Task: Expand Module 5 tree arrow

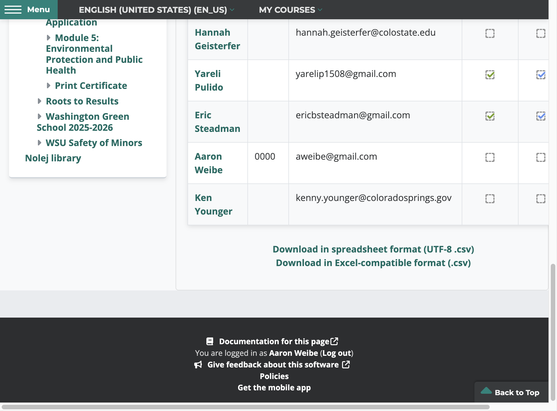Action: point(49,38)
